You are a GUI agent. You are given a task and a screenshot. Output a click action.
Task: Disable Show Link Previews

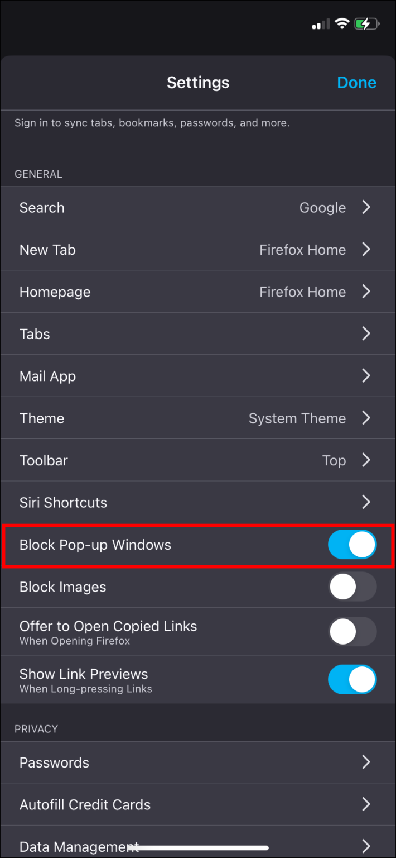pyautogui.click(x=352, y=679)
